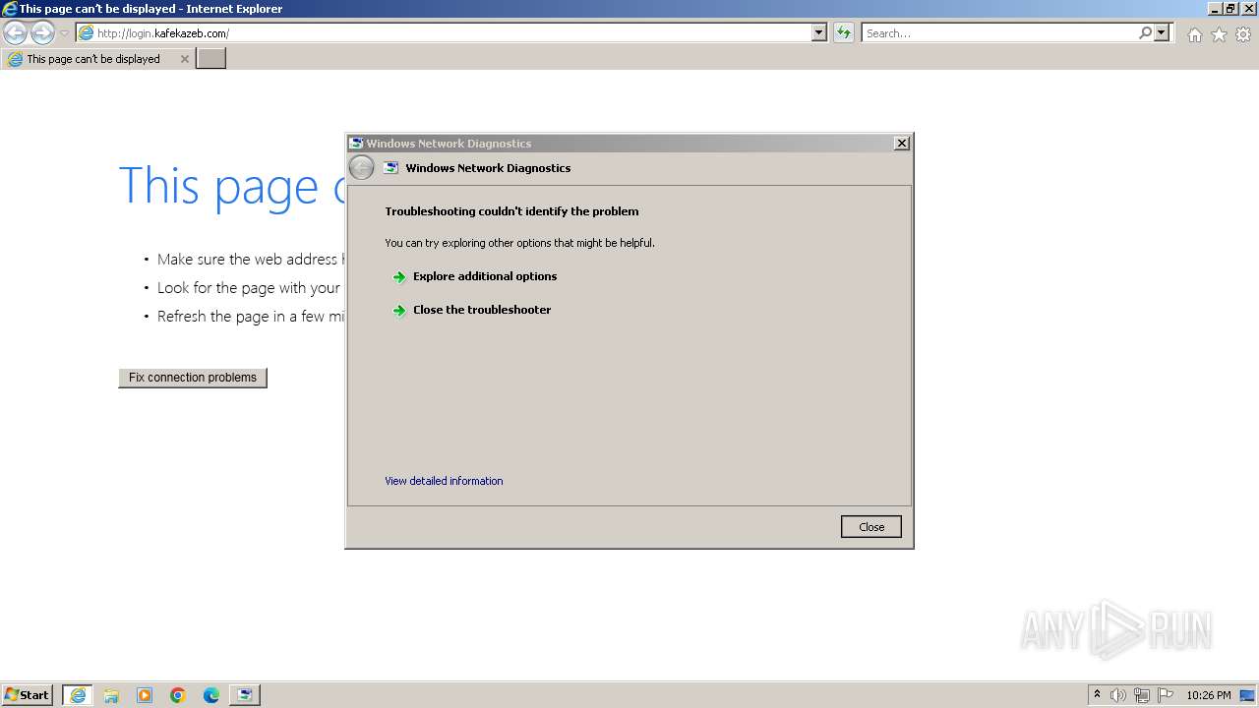This screenshot has width=1259, height=708.
Task: Click the browser Back arrow button
Action: coord(15,33)
